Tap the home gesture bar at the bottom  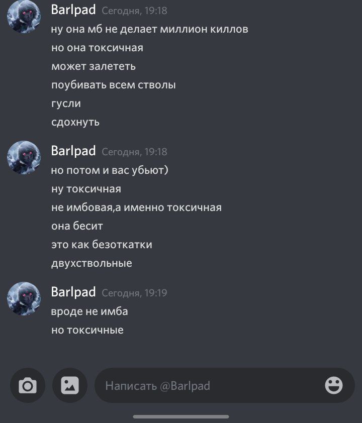181,417
